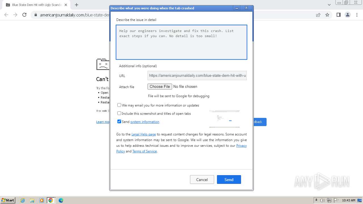This screenshot has height=204, width=363.
Task: Send the crash feedback
Action: [x=229, y=180]
